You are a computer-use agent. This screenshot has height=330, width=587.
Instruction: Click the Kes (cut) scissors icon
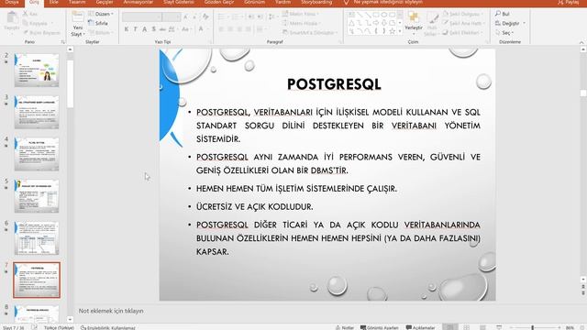coord(26,14)
